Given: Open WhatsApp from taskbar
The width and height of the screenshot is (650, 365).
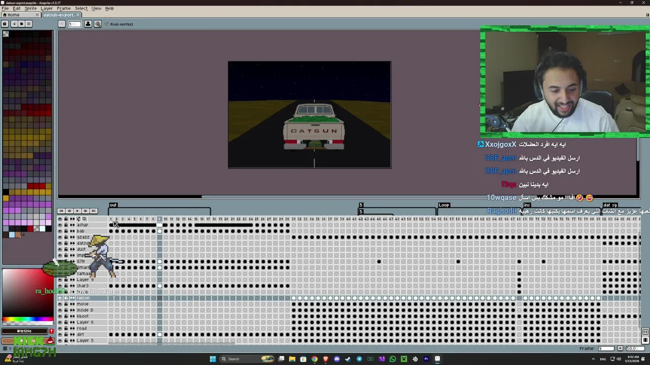Looking at the screenshot, I should tap(393, 359).
